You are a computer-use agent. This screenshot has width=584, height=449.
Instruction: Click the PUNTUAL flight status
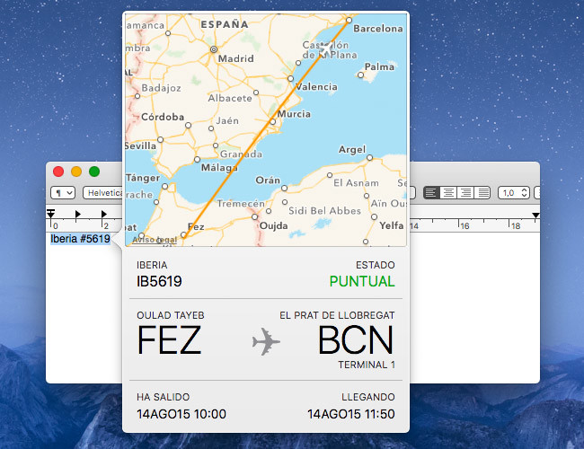click(362, 281)
